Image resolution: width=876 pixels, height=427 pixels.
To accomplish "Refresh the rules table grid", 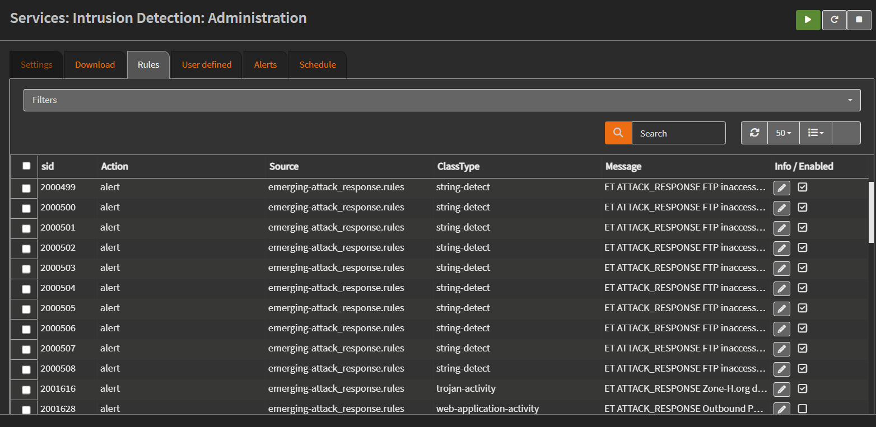I will (x=754, y=133).
